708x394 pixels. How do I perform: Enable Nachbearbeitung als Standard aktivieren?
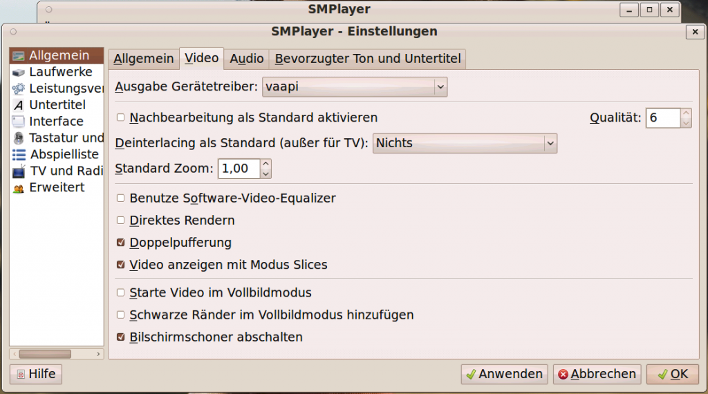click(x=120, y=118)
